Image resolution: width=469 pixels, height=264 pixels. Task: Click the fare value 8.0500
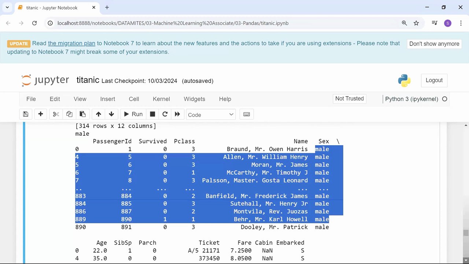(x=241, y=258)
